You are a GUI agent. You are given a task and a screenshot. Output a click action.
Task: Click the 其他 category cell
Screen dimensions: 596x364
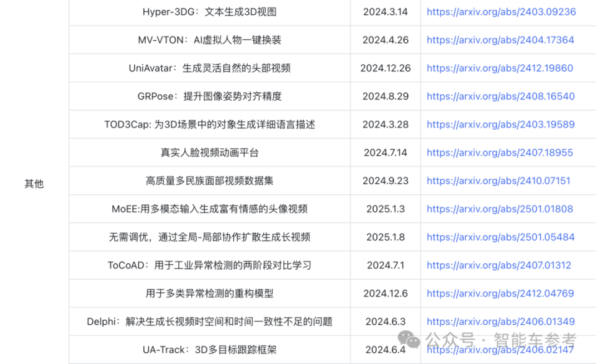(x=34, y=184)
